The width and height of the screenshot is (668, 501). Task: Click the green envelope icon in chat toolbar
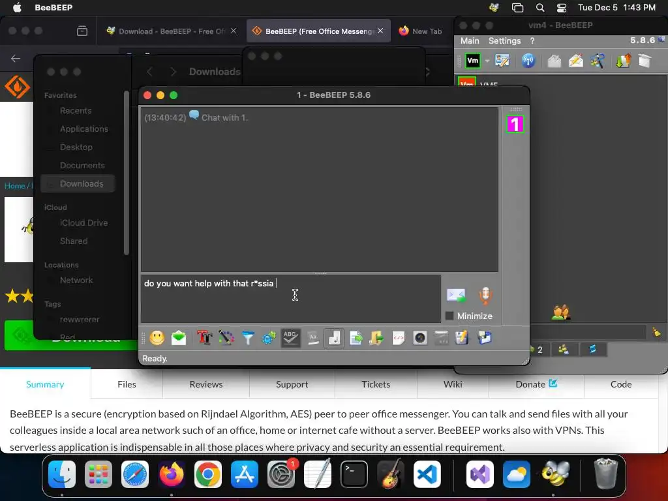click(179, 338)
